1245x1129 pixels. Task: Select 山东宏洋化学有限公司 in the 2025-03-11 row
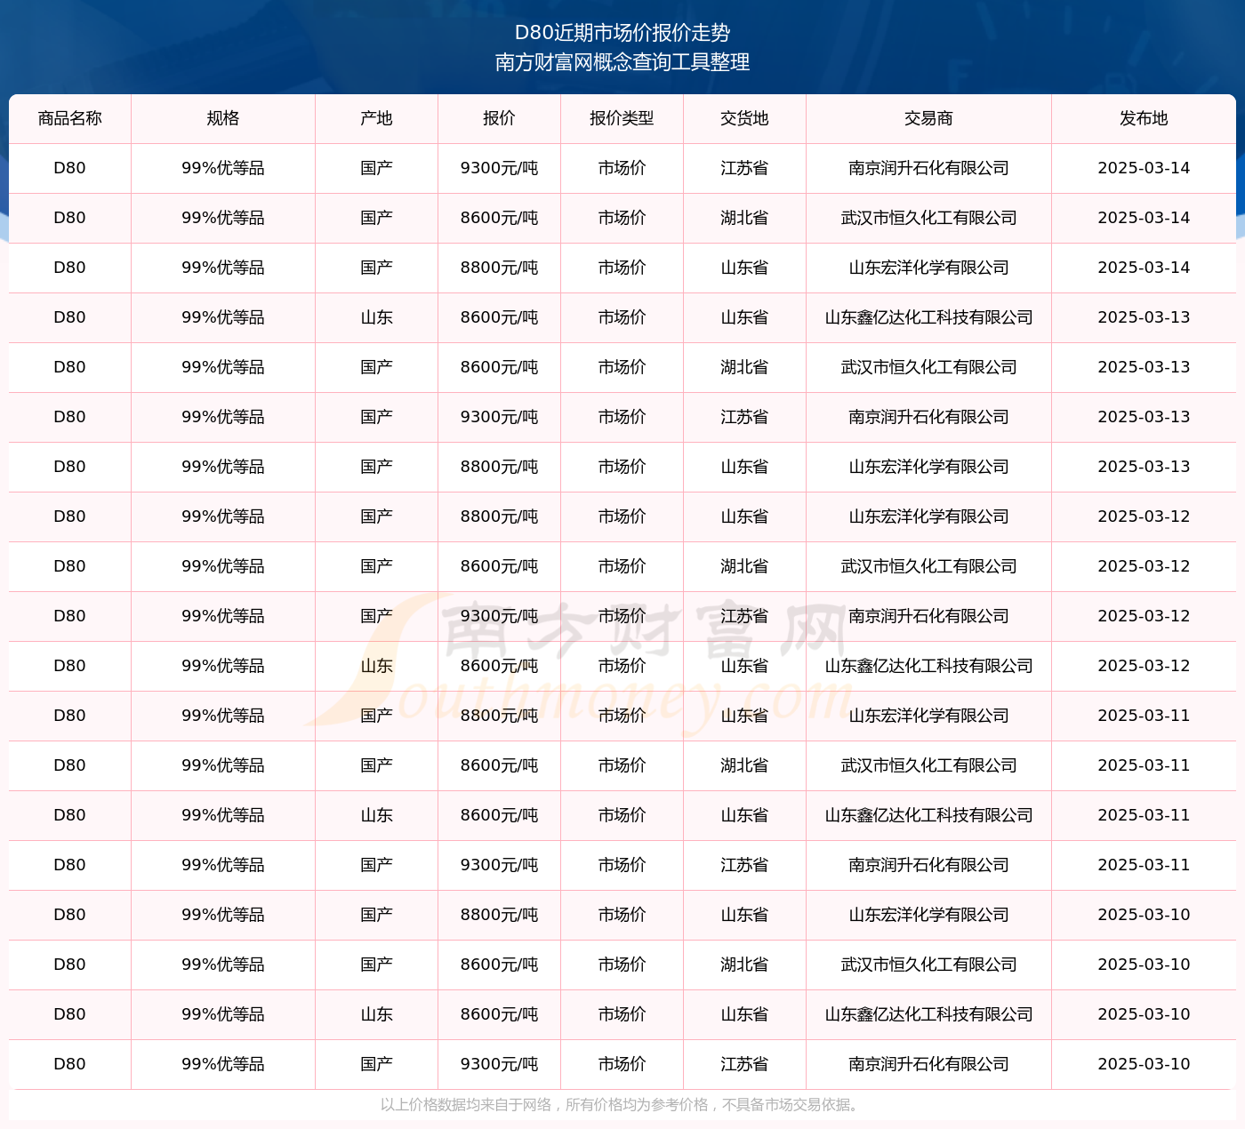(x=928, y=716)
